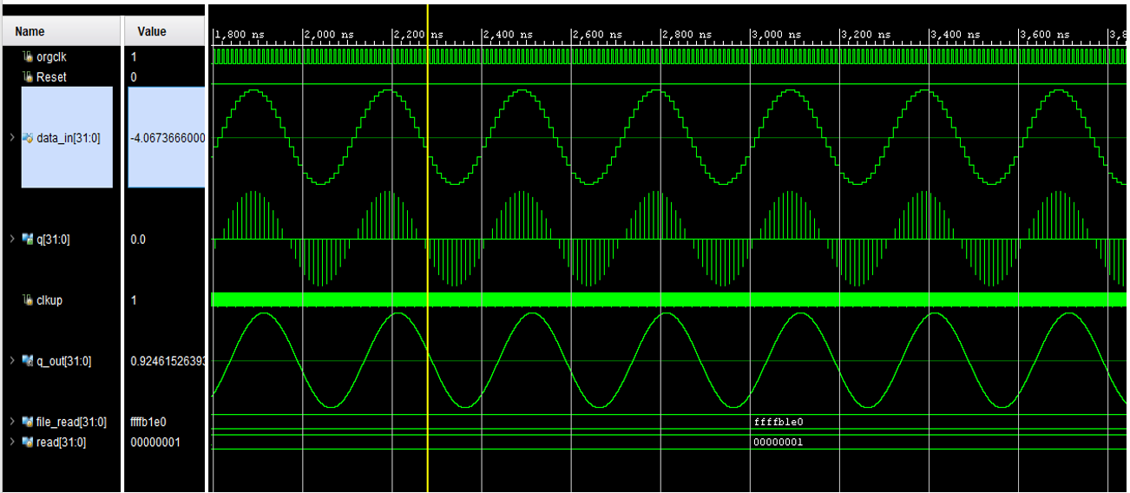Click the clkup value 1
1130x493 pixels.
click(x=134, y=300)
